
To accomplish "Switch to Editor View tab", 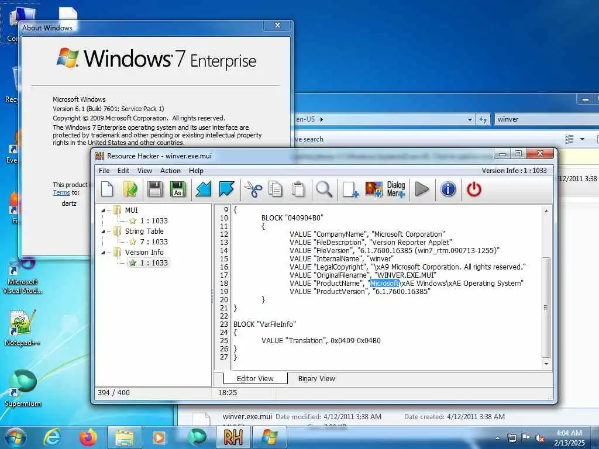I will click(x=255, y=378).
